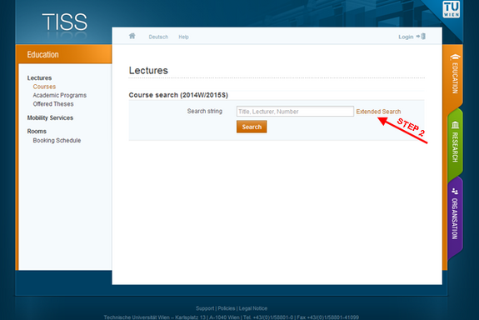Open the TU Wien logo
The image size is (479, 320).
coord(452,9)
